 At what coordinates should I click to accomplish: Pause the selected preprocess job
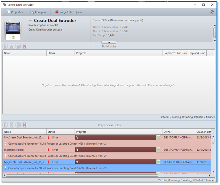[x=12, y=125]
